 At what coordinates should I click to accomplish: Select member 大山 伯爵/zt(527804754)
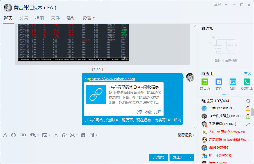point(226,132)
